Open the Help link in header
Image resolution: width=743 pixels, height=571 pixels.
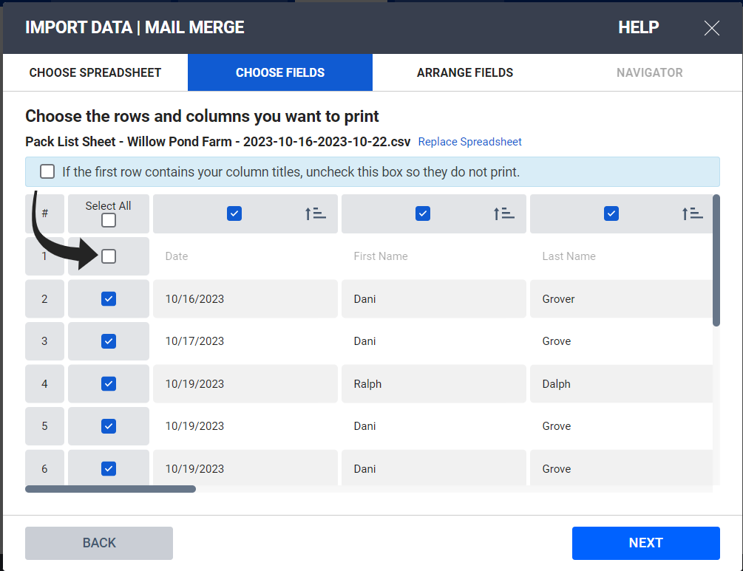(638, 27)
